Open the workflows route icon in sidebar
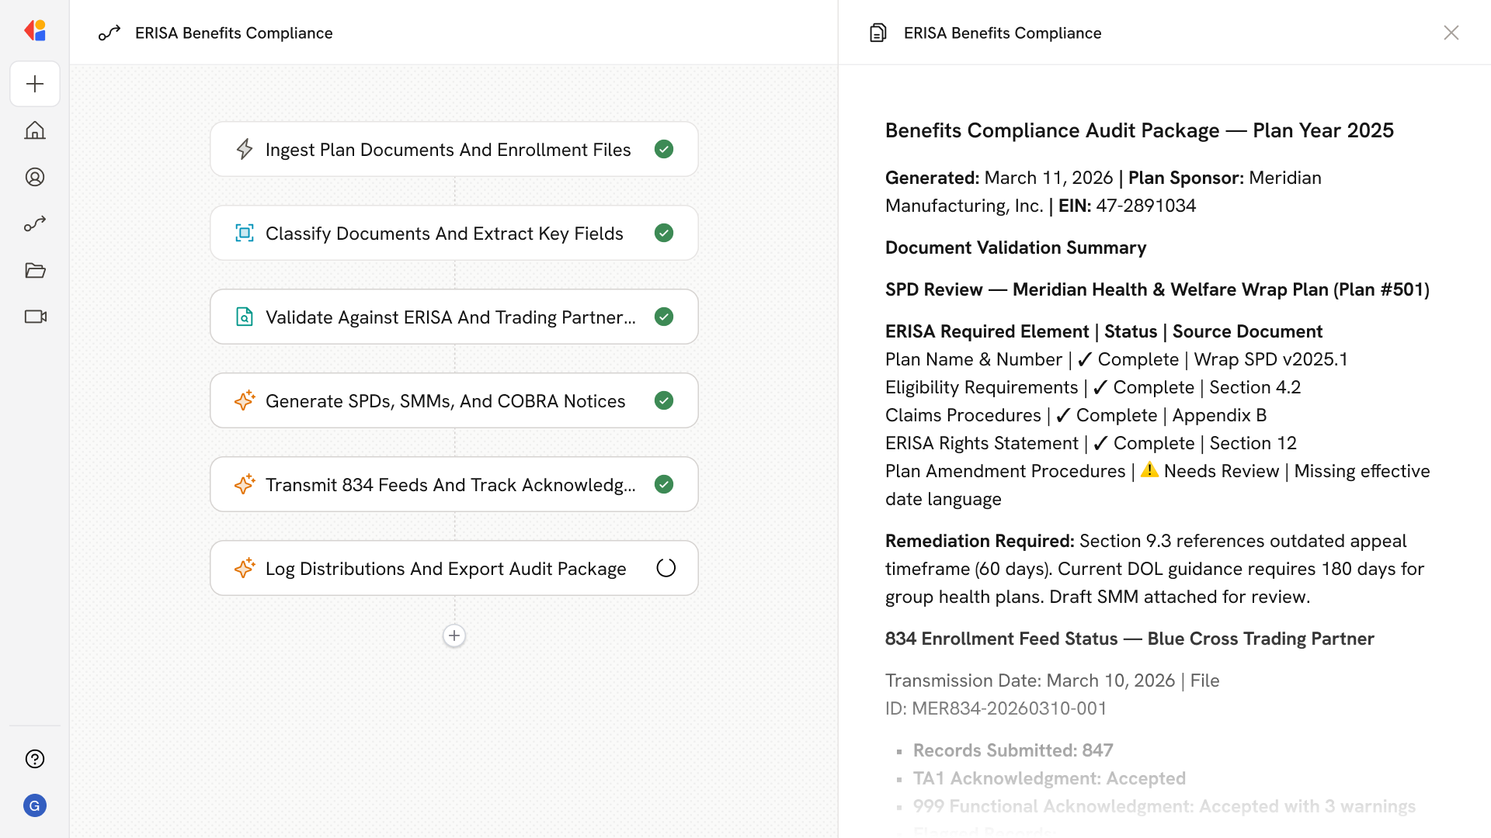The height and width of the screenshot is (838, 1491). point(35,223)
